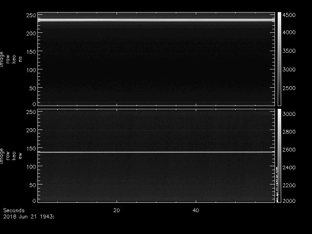
Task: Select the '2018 Jun 21 1943:' date text
Action: tap(28, 216)
